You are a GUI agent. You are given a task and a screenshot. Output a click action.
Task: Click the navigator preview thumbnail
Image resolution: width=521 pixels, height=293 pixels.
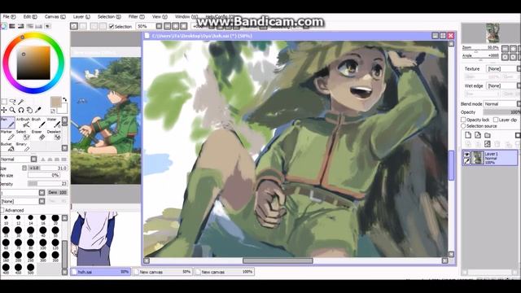point(493,33)
